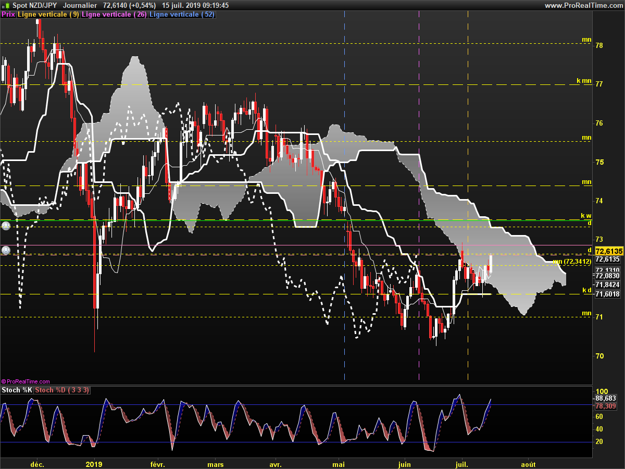Click the alert bell near the 73,3 level
625x469 pixels.
pyautogui.click(x=5, y=226)
